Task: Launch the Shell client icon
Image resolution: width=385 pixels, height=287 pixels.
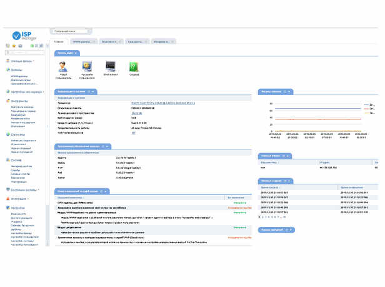Action: [111, 66]
